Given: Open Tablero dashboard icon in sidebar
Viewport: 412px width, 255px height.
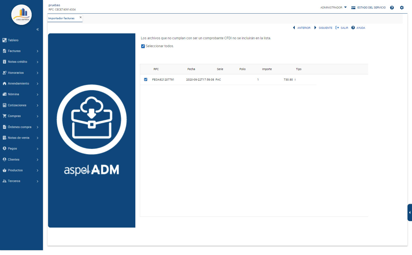Looking at the screenshot, I should pos(5,40).
